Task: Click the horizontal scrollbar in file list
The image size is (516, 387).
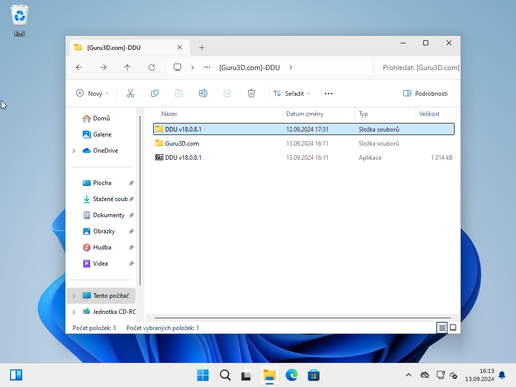Action: pos(302,318)
